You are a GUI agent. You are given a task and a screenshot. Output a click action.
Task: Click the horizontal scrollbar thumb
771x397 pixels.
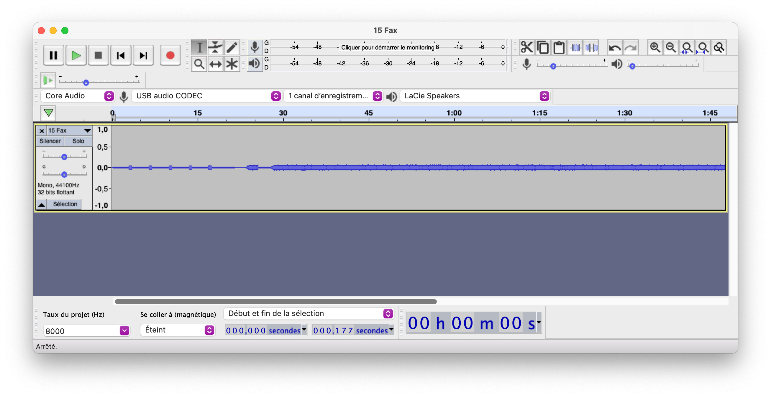276,302
